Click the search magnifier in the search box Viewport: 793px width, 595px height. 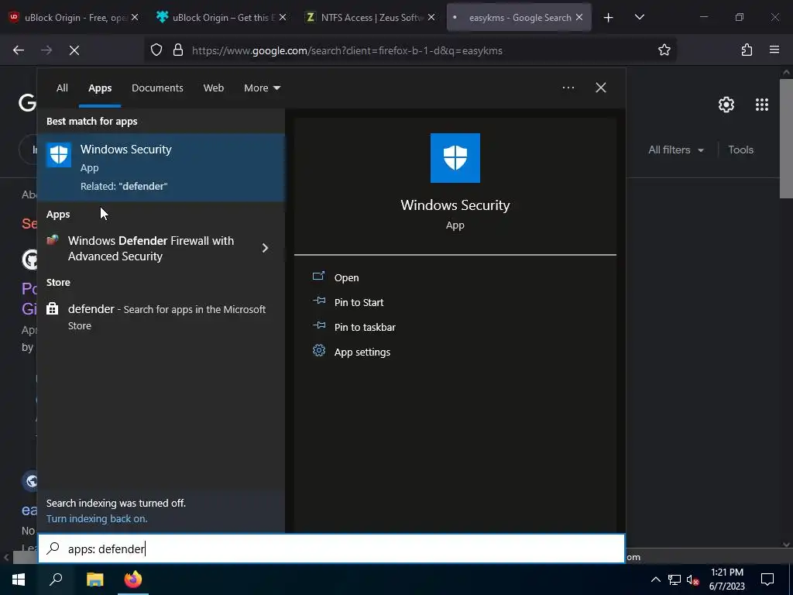(53, 549)
